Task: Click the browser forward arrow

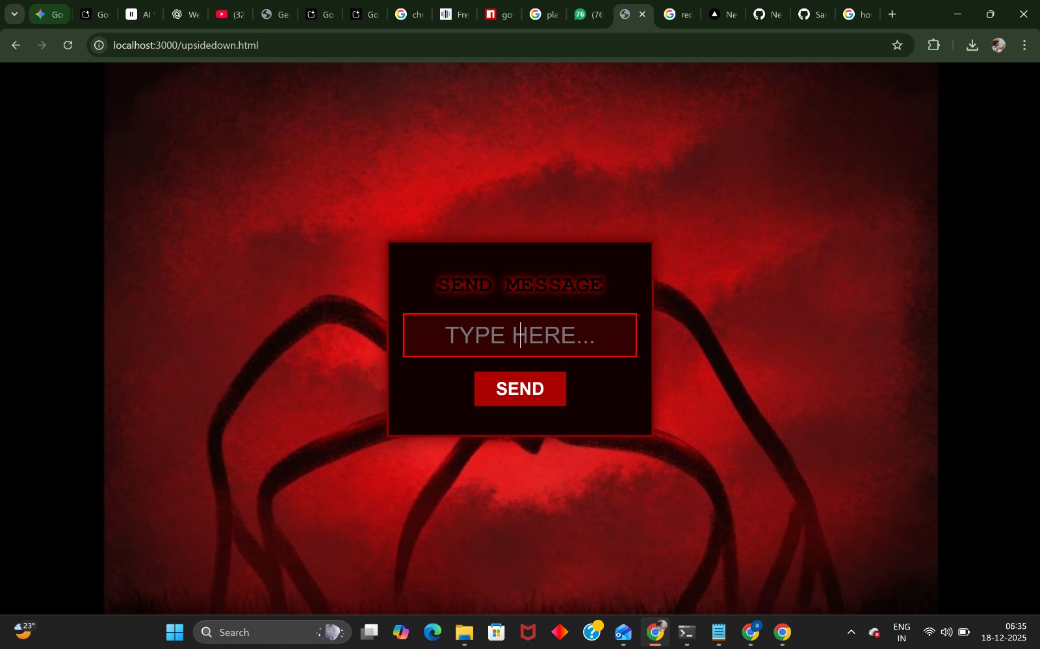Action: [42, 45]
